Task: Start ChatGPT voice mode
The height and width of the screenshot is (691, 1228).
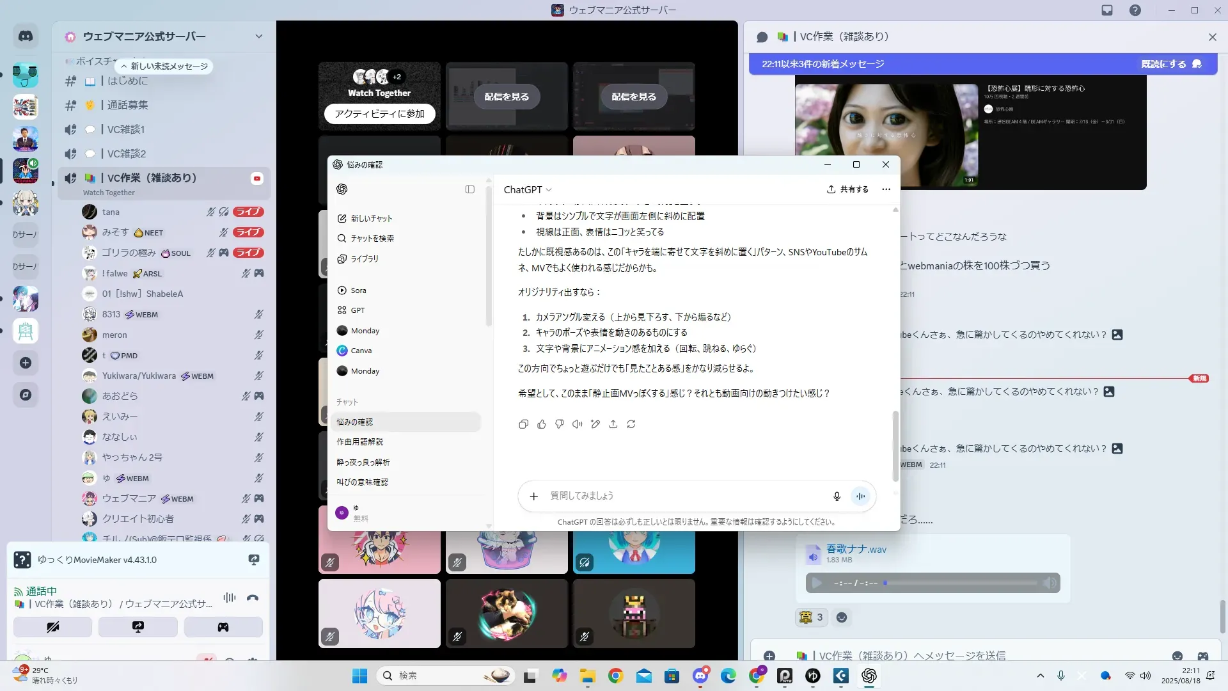Action: (861, 496)
